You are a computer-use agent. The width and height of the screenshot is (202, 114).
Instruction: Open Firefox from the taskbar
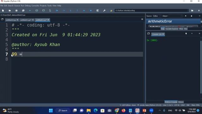point(123,111)
